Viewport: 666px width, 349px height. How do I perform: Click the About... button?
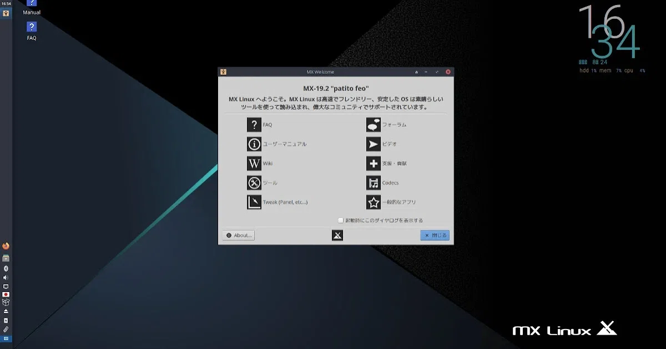(239, 235)
